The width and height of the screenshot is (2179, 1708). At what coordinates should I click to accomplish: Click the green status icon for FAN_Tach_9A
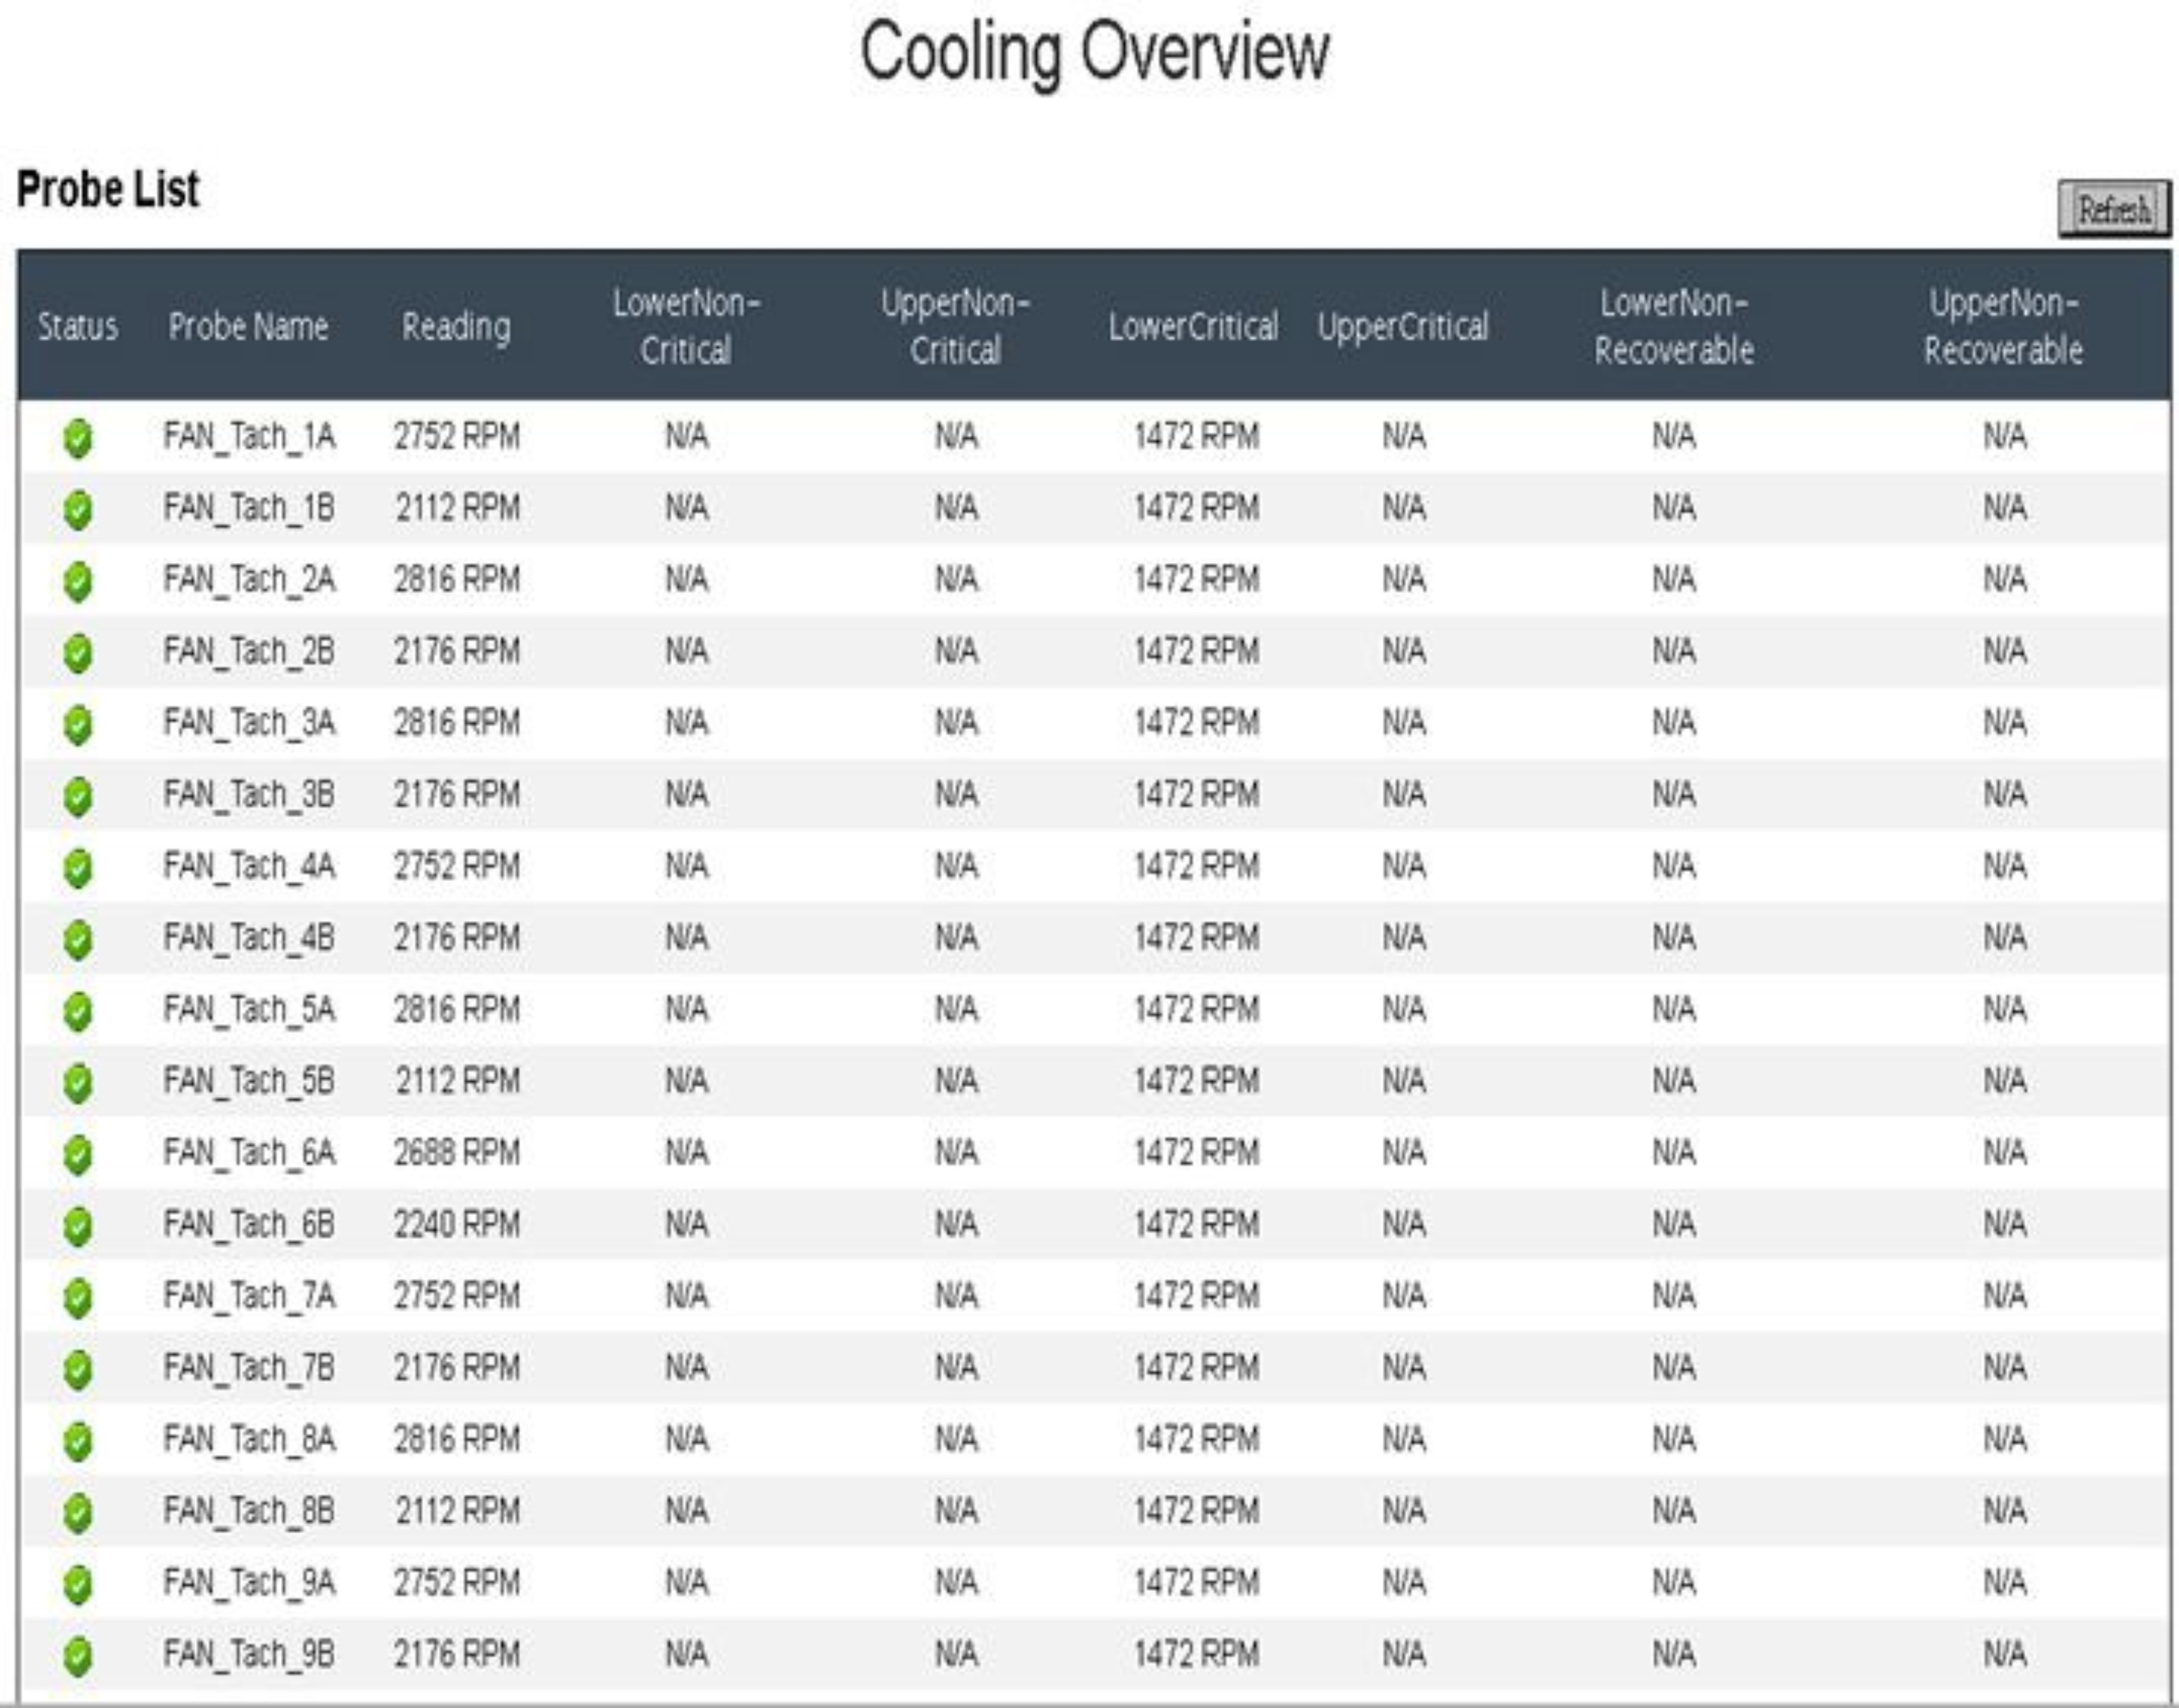78,1584
